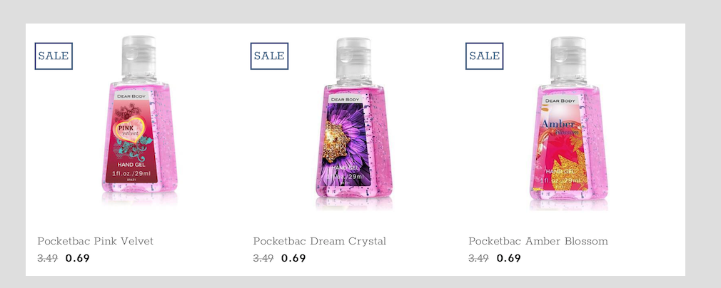This screenshot has height=288, width=721.
Task: Click the Pink Velvet bottle's clear cap
Action: click(x=138, y=57)
